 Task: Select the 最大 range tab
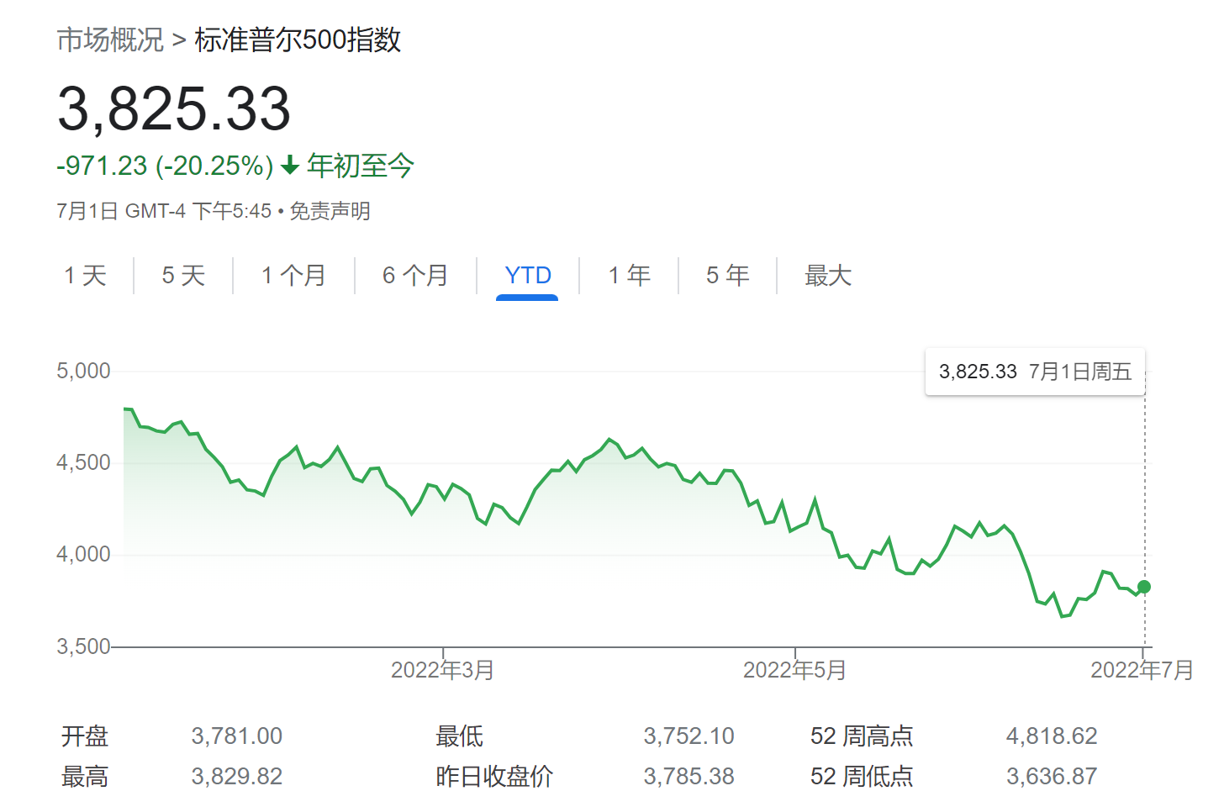pos(828,276)
